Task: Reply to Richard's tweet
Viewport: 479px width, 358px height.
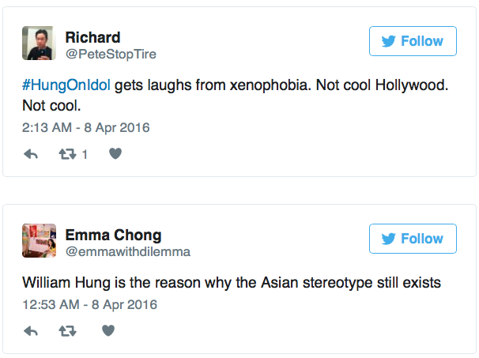Action: tap(31, 154)
